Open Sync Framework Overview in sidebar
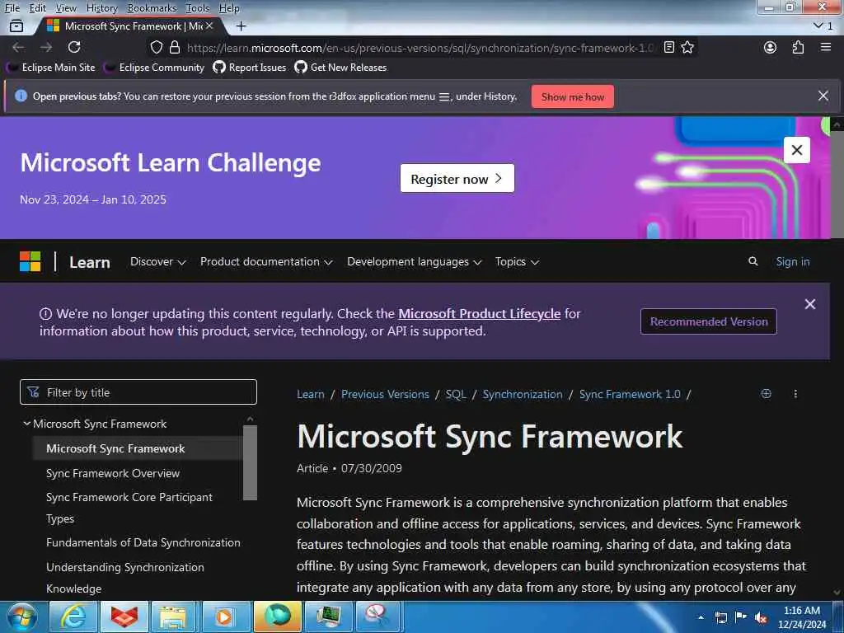This screenshot has width=844, height=633. 113,473
